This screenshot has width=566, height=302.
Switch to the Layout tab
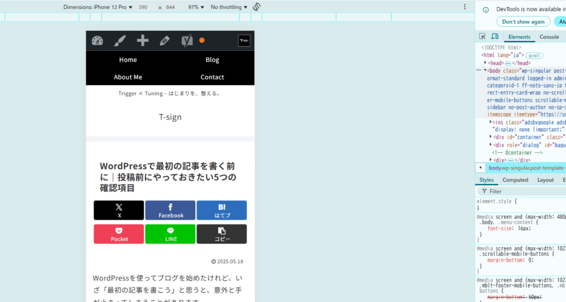tap(545, 180)
